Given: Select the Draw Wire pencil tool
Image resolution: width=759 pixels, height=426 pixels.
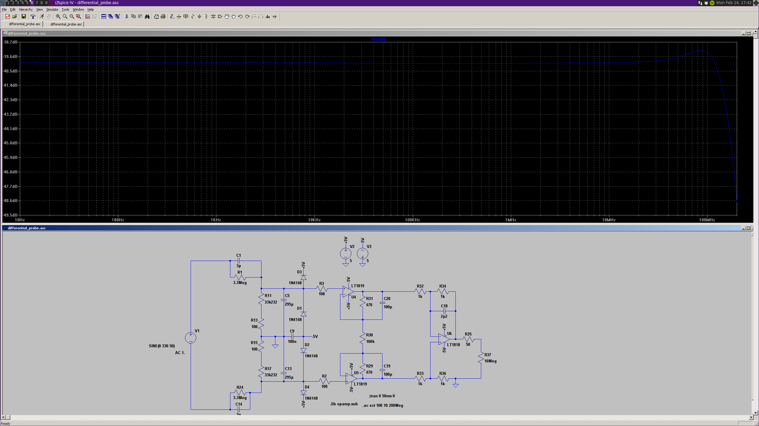Looking at the screenshot, I should [172, 17].
